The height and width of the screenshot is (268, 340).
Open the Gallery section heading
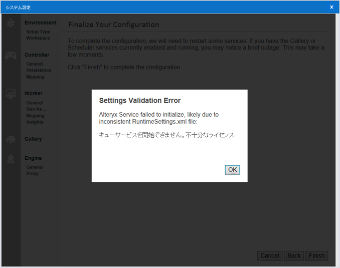tap(33, 139)
